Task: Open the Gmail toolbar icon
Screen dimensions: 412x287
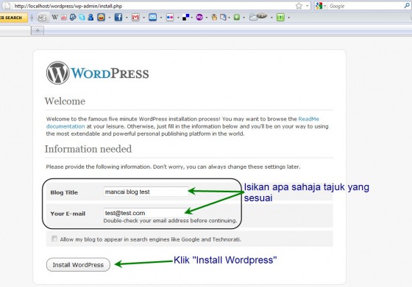Action: click(135, 18)
